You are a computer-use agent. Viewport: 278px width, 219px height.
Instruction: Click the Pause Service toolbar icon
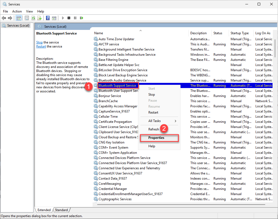[75, 18]
